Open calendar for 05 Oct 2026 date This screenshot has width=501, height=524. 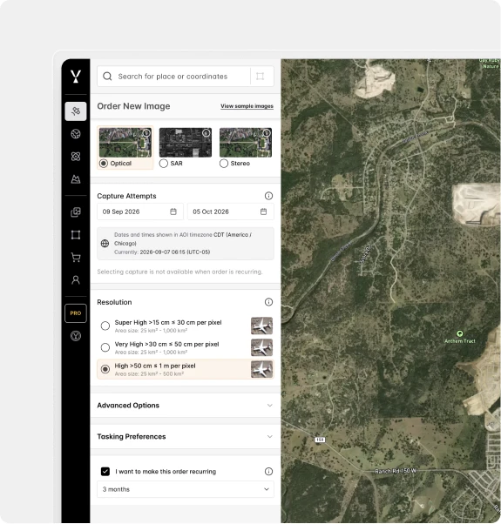pyautogui.click(x=263, y=212)
